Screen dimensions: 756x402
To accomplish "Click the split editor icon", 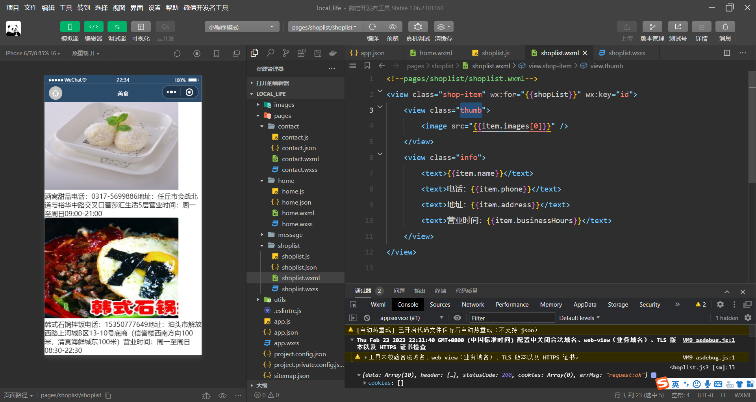I will (727, 53).
